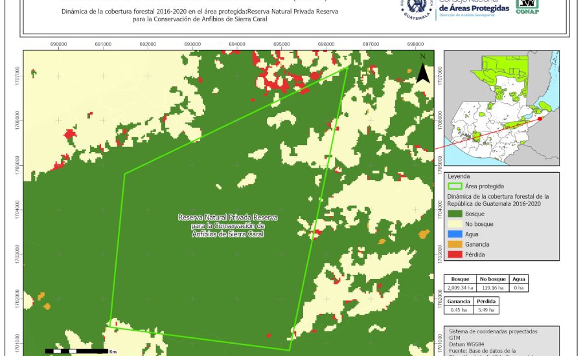Click the Pérdida 5.49 ha table cell
Viewport: 583px width, 356px height.
487,309
